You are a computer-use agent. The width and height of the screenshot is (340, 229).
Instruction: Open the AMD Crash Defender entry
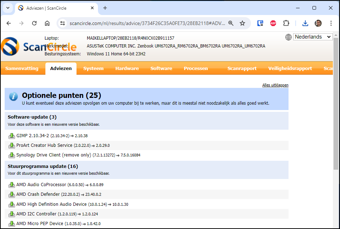[x=59, y=194]
